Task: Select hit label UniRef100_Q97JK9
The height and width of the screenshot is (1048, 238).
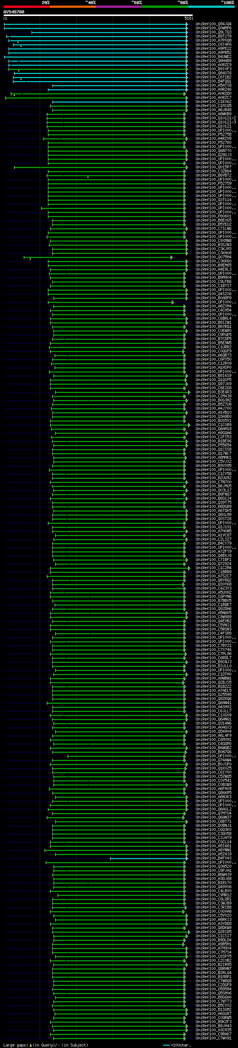Action: click(x=213, y=384)
